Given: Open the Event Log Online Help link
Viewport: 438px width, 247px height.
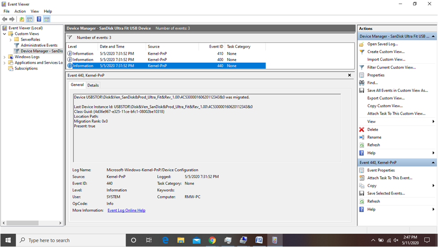Looking at the screenshot, I should tap(126, 210).
